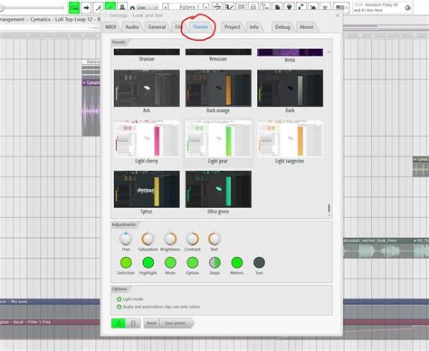Click the Save preset button
This screenshot has width=429, height=351.
pos(176,323)
